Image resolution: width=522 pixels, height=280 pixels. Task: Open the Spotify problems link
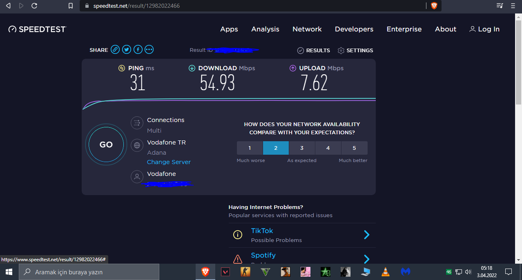pos(263,255)
